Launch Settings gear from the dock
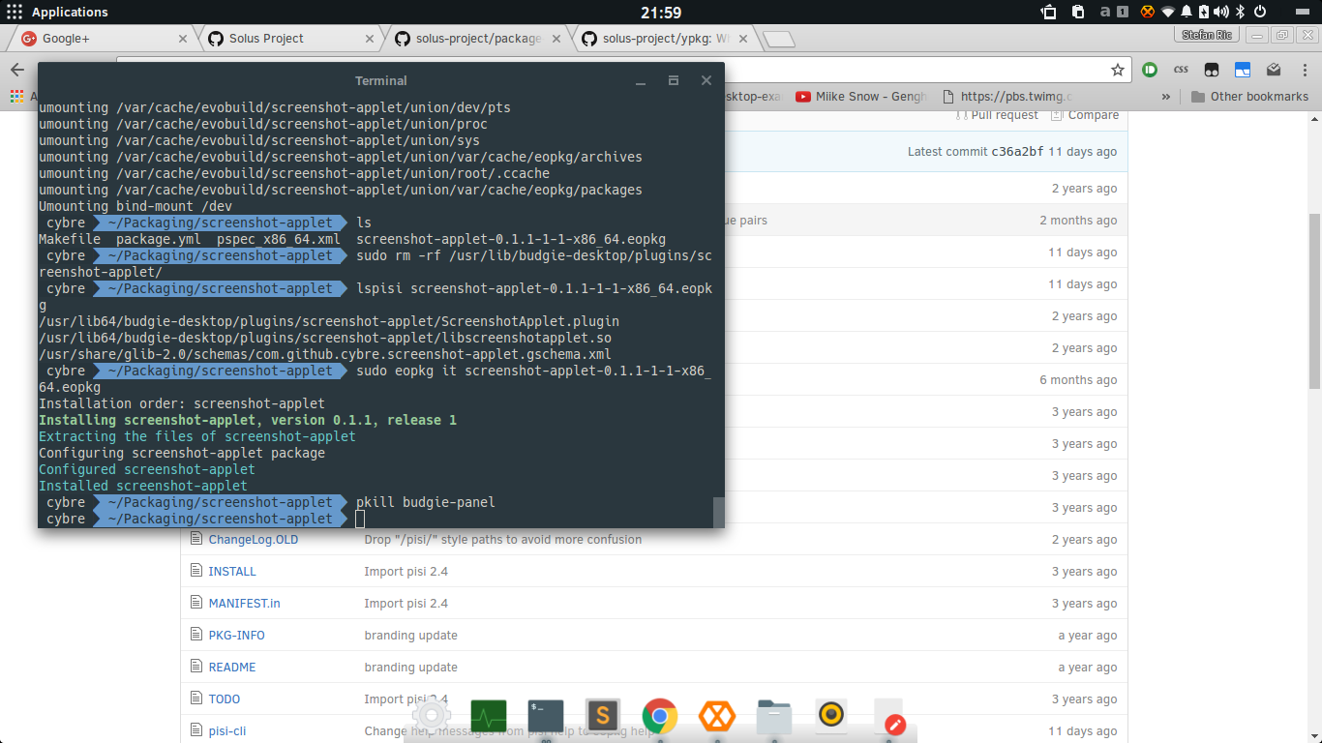 [x=431, y=717]
